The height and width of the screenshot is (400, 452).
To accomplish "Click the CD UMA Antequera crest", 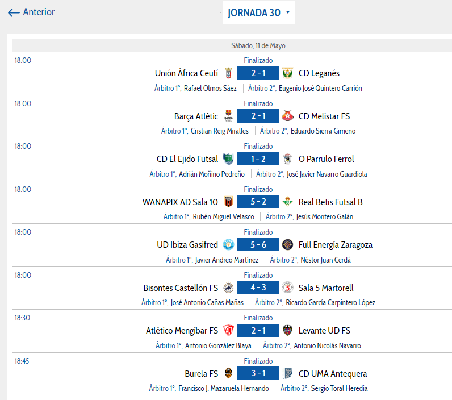I will pos(287,373).
